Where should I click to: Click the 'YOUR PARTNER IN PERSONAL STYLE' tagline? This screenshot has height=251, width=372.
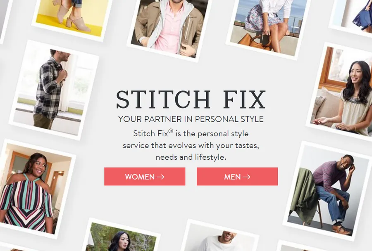point(191,119)
